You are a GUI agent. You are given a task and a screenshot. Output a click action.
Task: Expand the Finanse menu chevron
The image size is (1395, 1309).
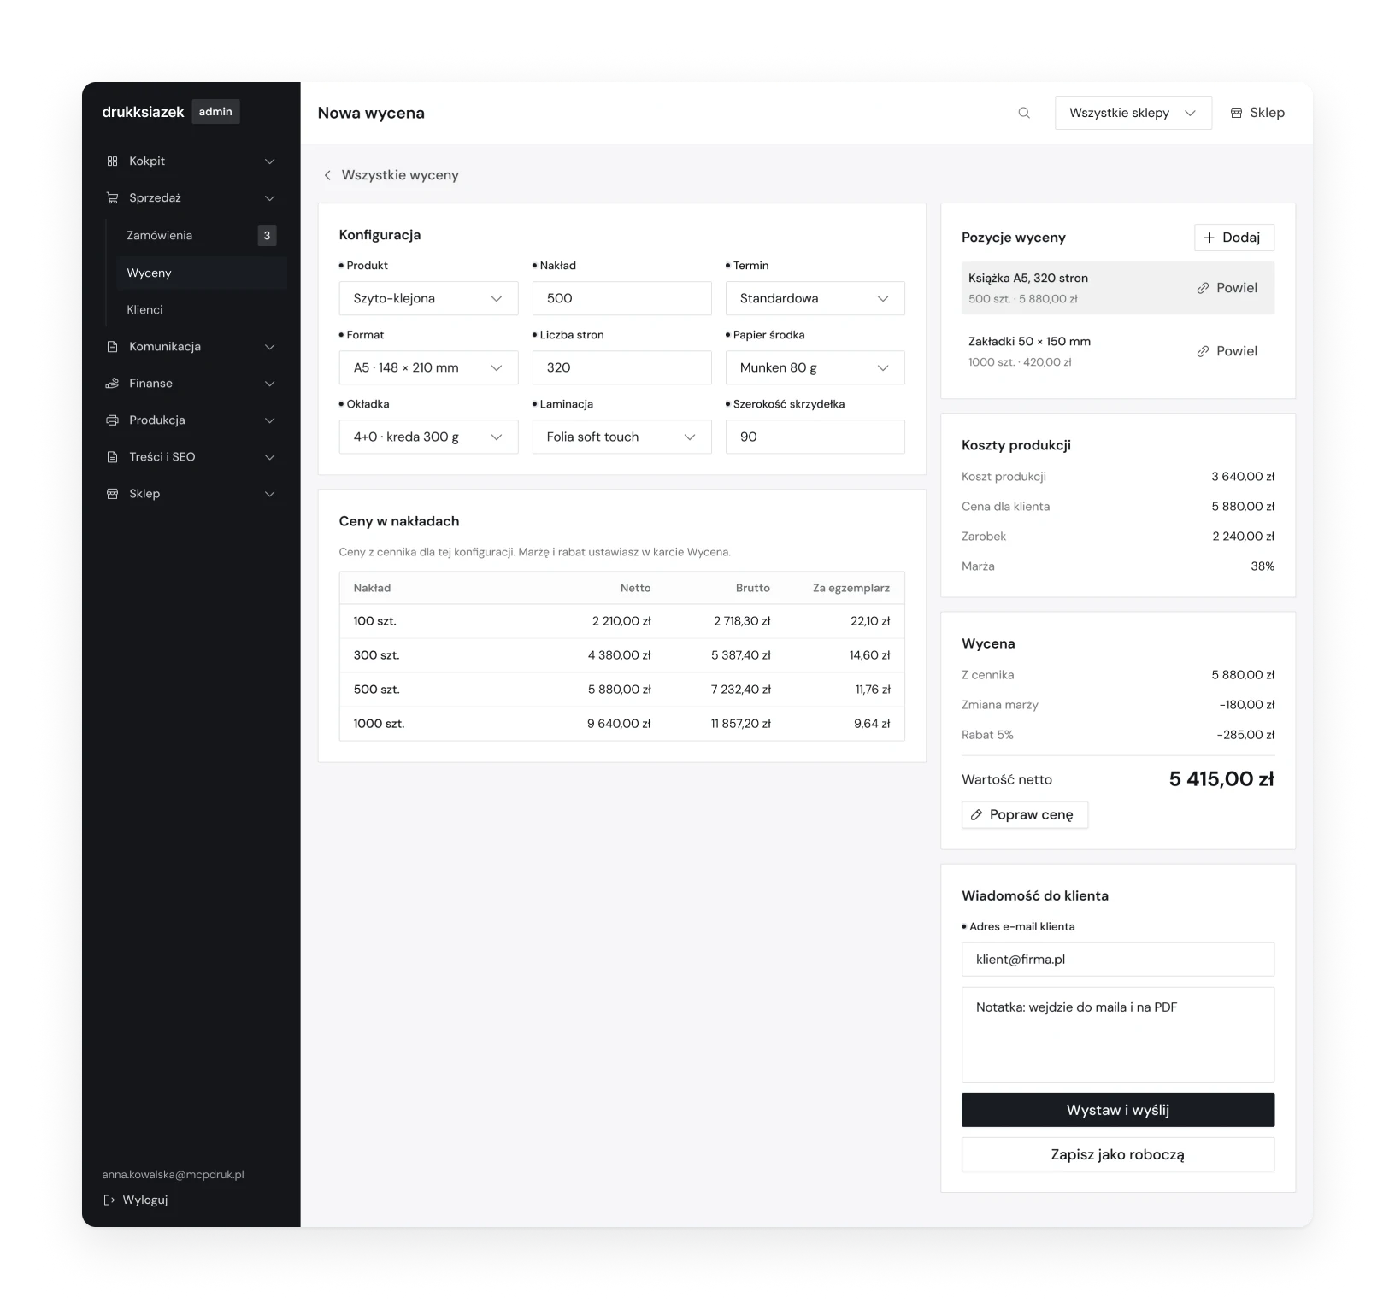(x=270, y=384)
